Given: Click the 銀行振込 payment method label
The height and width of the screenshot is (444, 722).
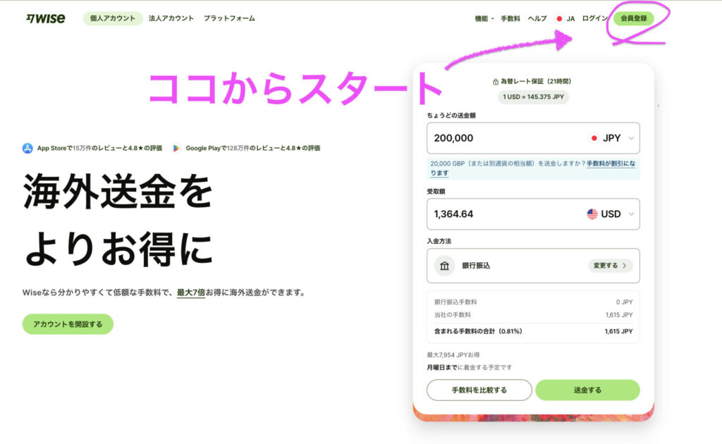Looking at the screenshot, I should (476, 266).
